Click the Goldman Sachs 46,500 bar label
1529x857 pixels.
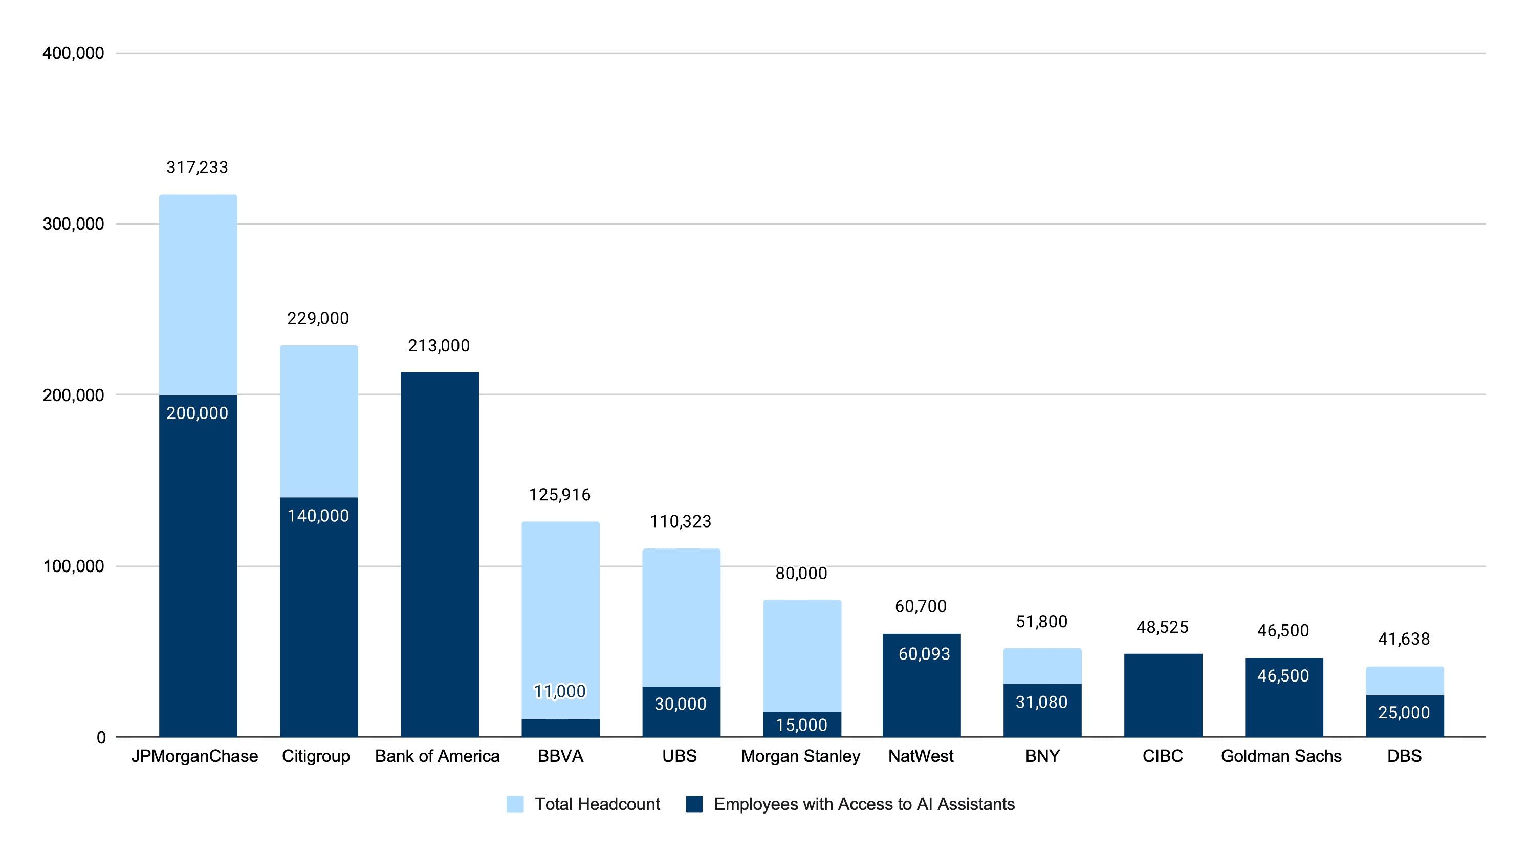1283,676
